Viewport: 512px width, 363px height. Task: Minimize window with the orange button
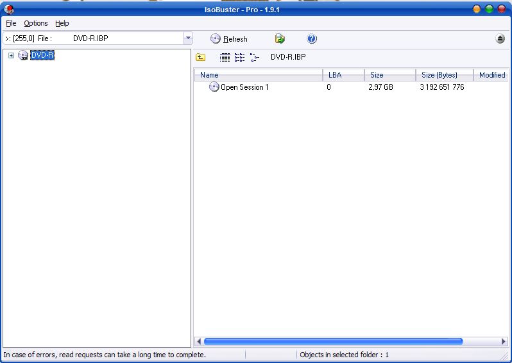477,9
